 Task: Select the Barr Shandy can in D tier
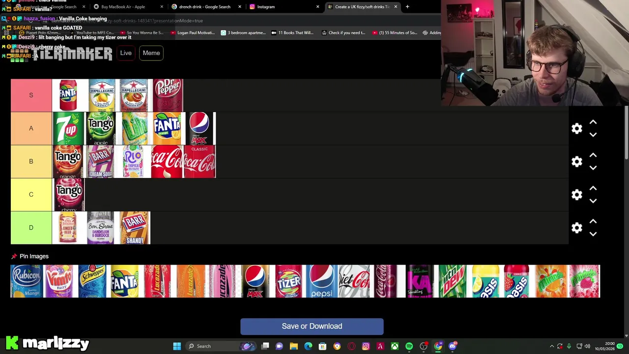[x=134, y=228]
